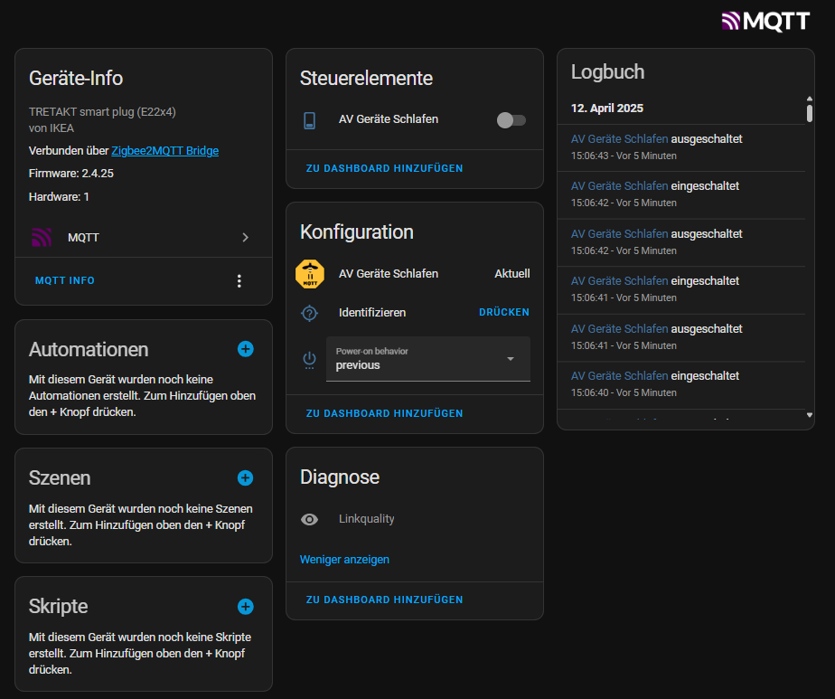
Task: Add a new automation with plus icon
Action: [245, 349]
